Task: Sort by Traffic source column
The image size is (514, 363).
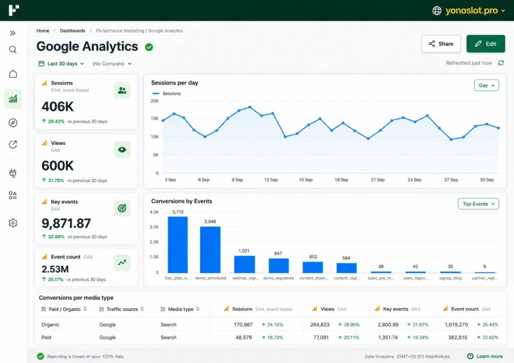Action: [x=121, y=309]
